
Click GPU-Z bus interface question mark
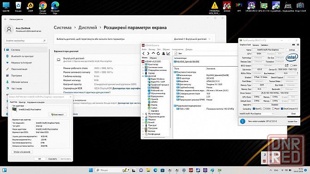click(297, 73)
